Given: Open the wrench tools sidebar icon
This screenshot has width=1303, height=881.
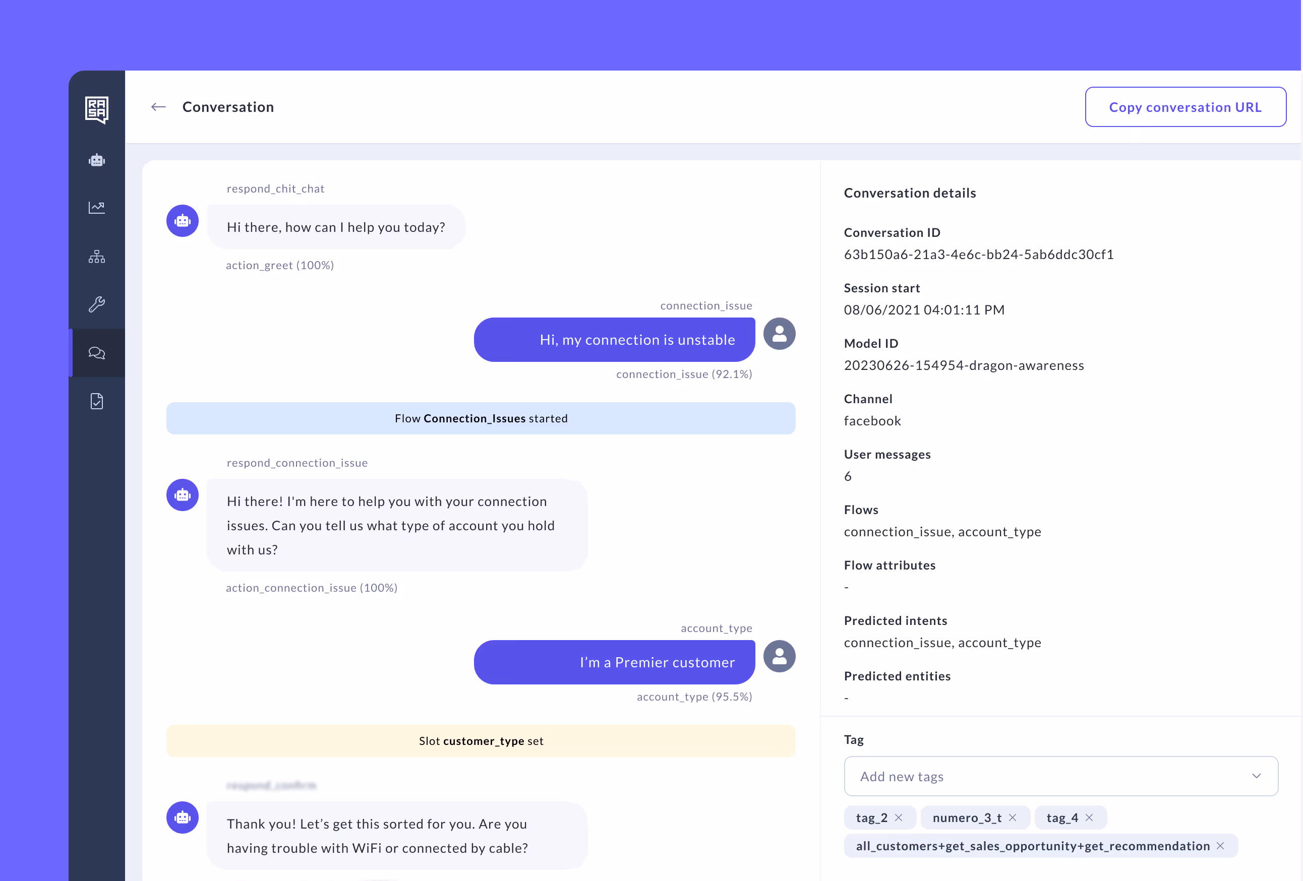Looking at the screenshot, I should tap(96, 304).
